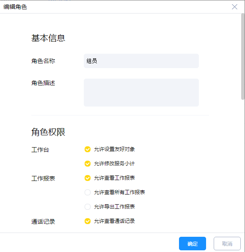Enable 允许导出工作报表 option
The image size is (245, 252).
click(88, 206)
